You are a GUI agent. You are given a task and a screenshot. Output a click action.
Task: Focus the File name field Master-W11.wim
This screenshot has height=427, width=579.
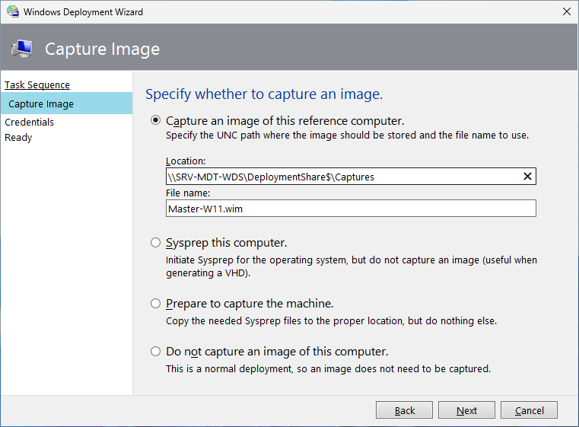pyautogui.click(x=351, y=209)
